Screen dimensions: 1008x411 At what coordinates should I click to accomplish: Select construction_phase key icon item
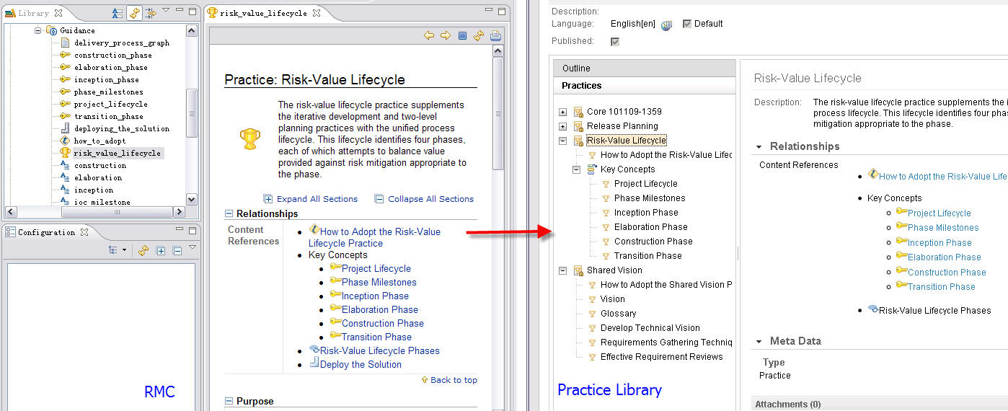click(x=112, y=56)
